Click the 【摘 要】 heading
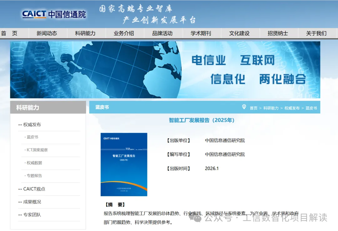This screenshot has height=231, width=338. click(x=115, y=204)
